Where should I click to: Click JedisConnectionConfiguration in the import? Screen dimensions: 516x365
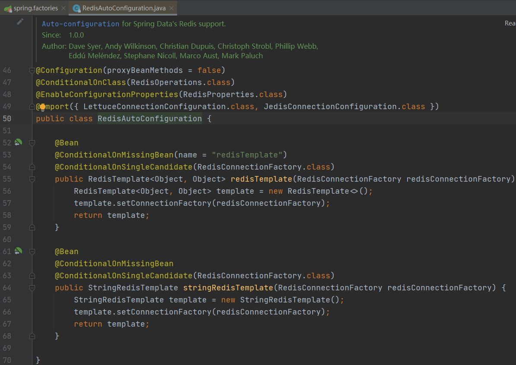tap(330, 107)
